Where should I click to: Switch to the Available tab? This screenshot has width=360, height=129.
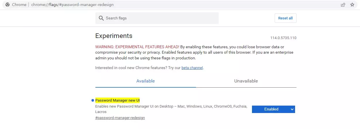point(145,81)
